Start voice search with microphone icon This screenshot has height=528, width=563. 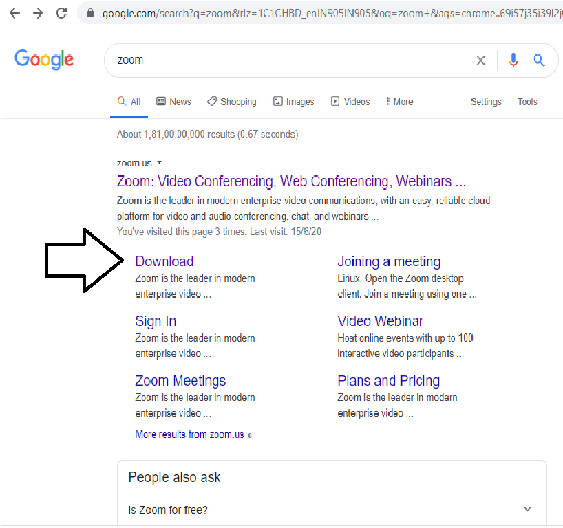coord(513,60)
